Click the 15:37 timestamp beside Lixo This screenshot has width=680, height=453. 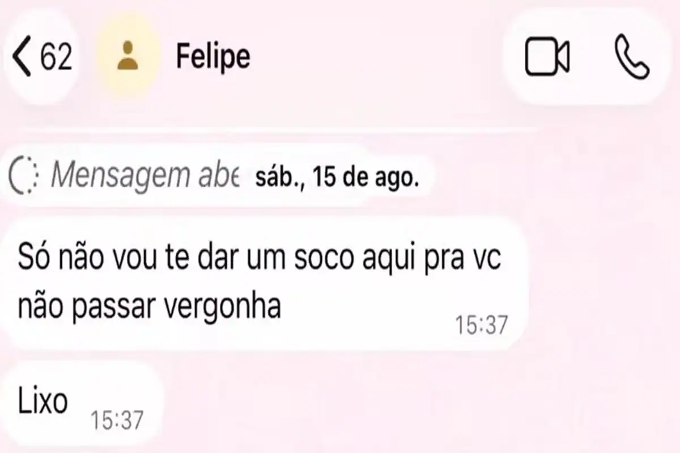point(117,421)
